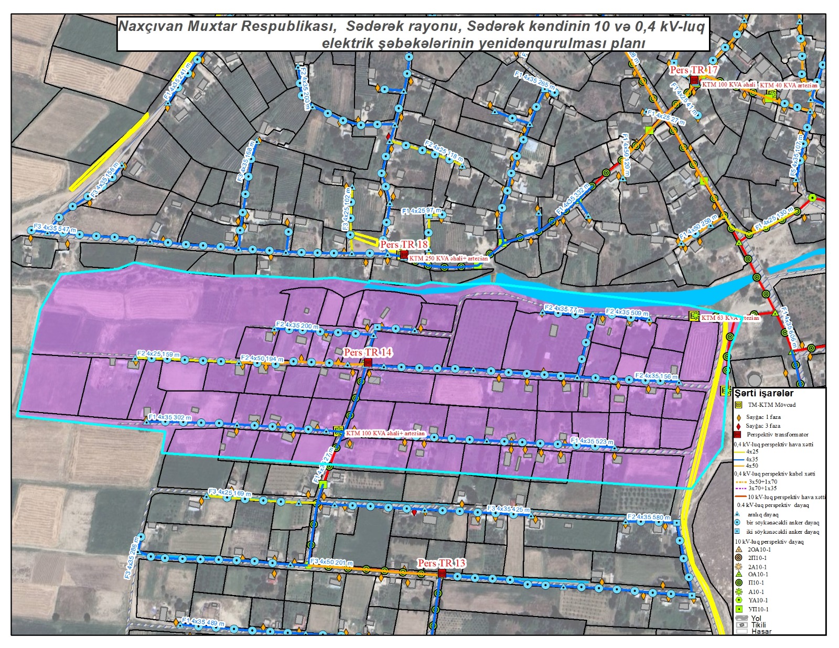Click the YA10-1 hexagon legend symbol

pos(739,600)
